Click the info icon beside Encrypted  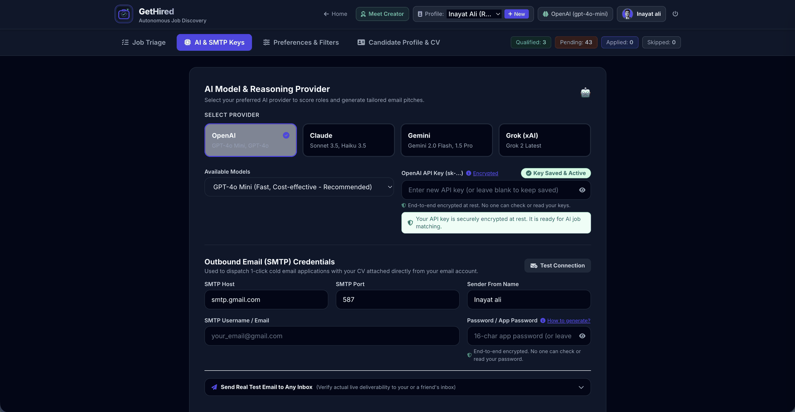tap(469, 173)
